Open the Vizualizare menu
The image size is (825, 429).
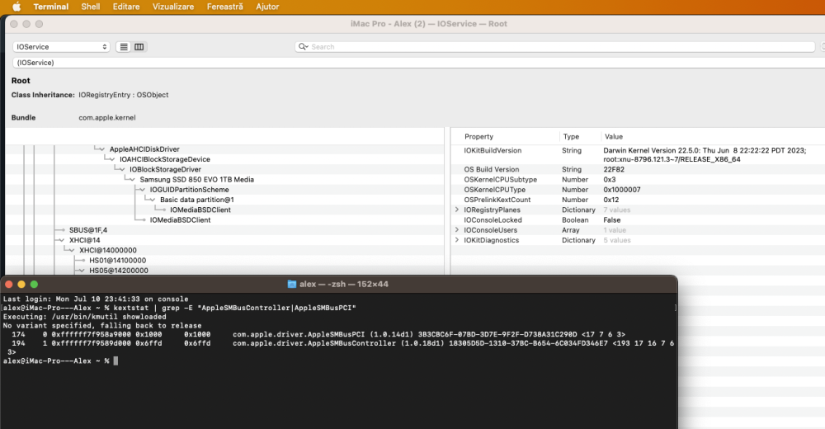pyautogui.click(x=173, y=7)
